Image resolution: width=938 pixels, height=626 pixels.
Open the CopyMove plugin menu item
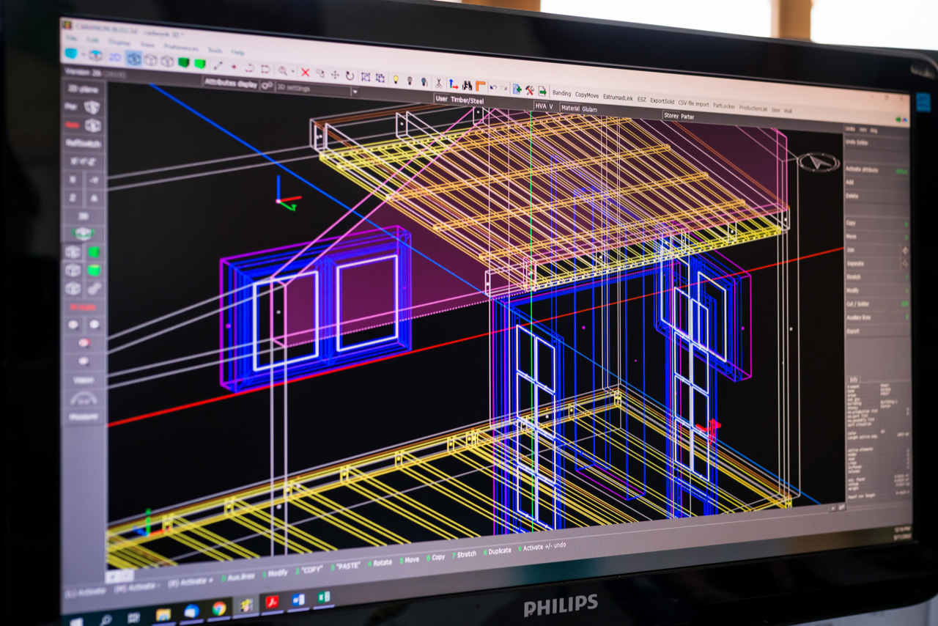pos(586,95)
